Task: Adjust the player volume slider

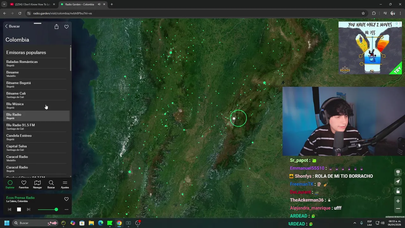Action: [48, 209]
